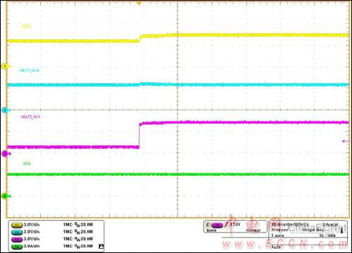Click the green channel 4 ground marker
Viewport: 352px width, 253px height.
tap(6, 196)
